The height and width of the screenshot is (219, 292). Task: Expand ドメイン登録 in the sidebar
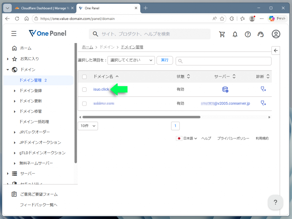[x=15, y=91]
